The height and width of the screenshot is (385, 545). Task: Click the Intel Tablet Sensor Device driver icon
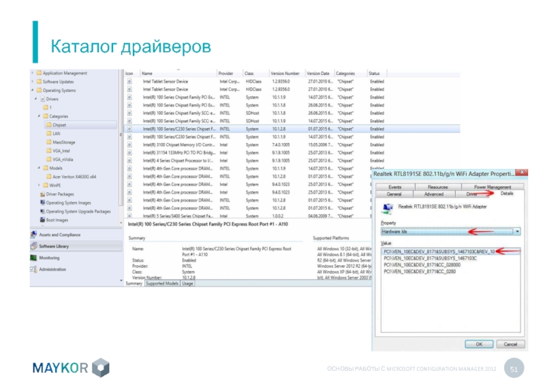(x=129, y=81)
